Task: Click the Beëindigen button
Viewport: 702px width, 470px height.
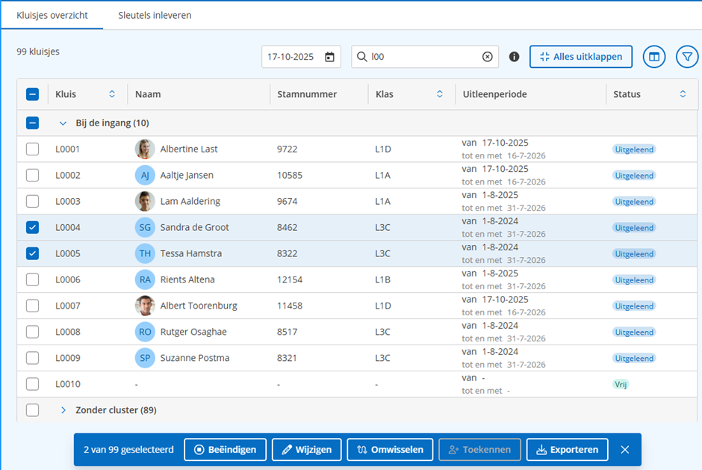Action: point(225,450)
